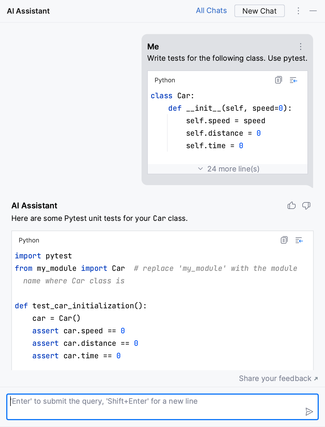Open the Share your feedback link
The width and height of the screenshot is (325, 427).
click(275, 378)
